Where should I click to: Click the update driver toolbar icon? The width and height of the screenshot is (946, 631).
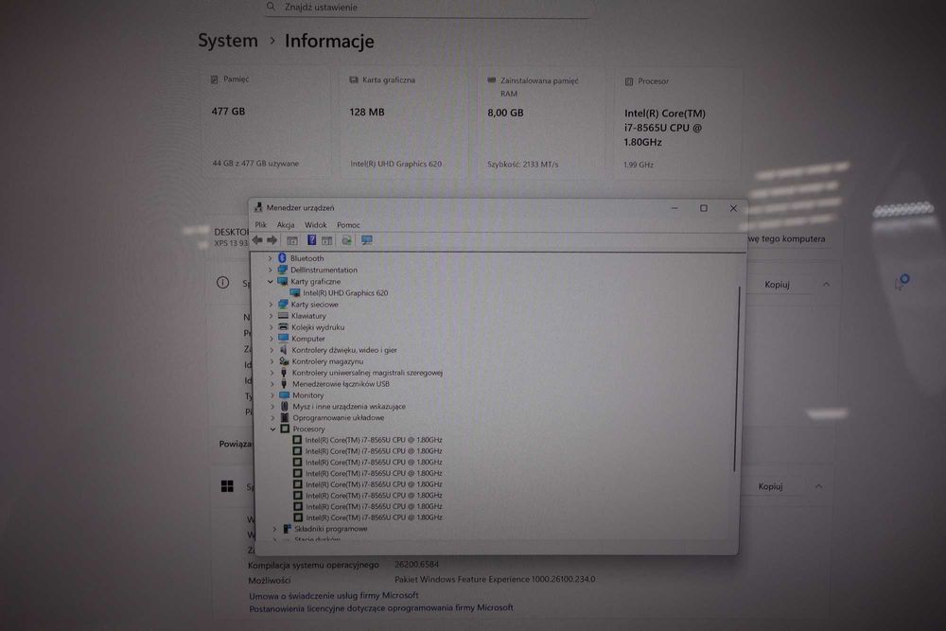pyautogui.click(x=346, y=240)
